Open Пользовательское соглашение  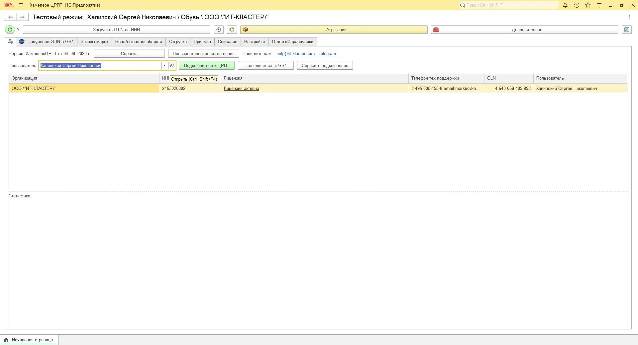204,53
